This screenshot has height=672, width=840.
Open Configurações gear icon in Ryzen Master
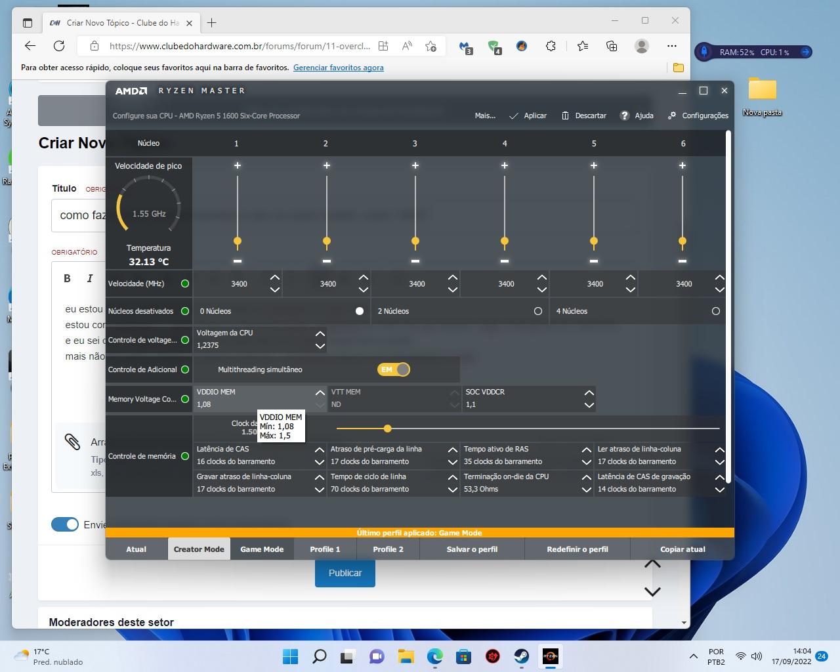click(672, 115)
